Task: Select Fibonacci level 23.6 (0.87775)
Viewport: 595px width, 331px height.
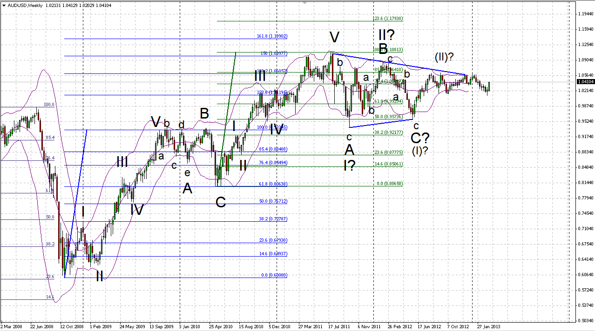Action: point(388,152)
